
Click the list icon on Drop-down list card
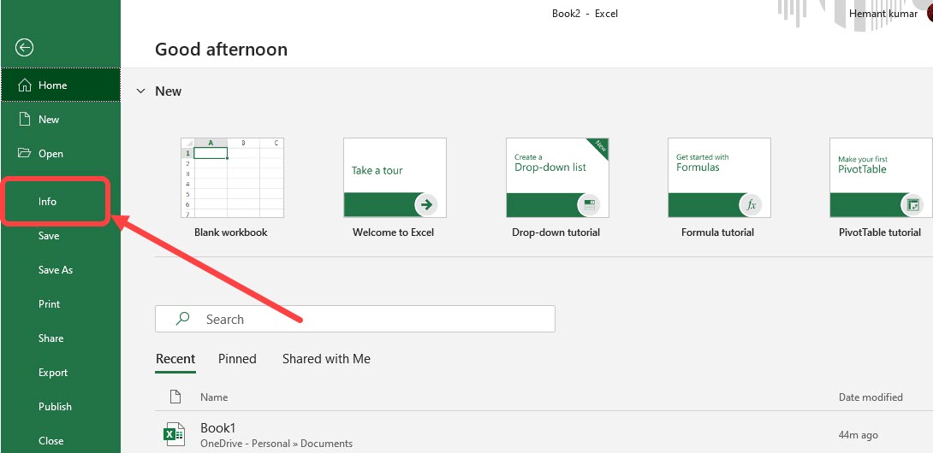[589, 205]
